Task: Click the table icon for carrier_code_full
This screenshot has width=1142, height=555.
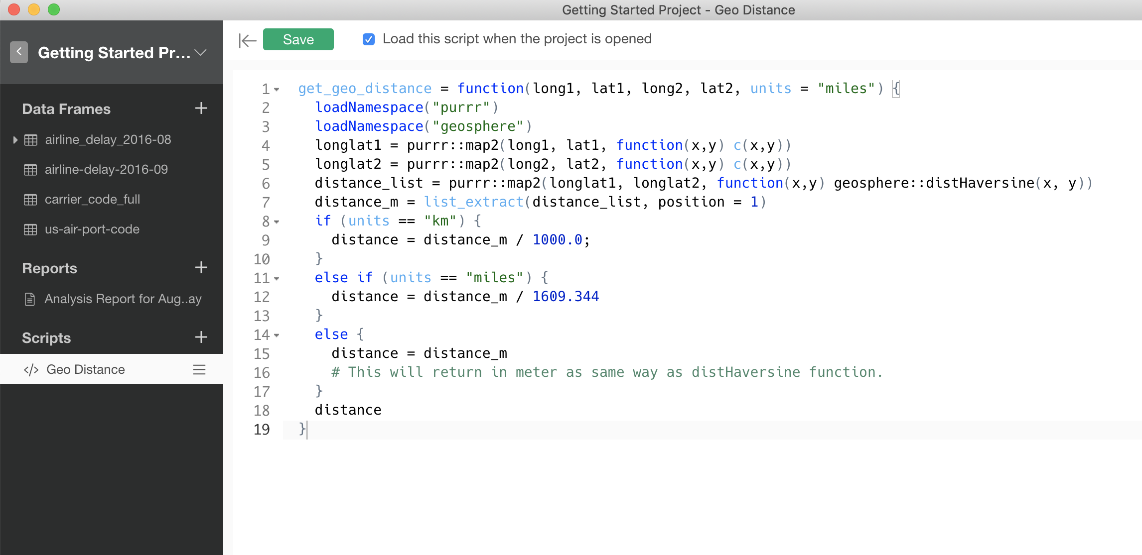Action: pyautogui.click(x=30, y=200)
